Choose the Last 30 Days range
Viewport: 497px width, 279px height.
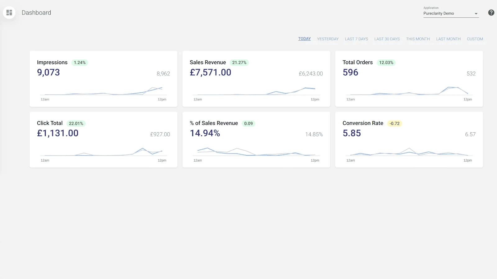[387, 39]
